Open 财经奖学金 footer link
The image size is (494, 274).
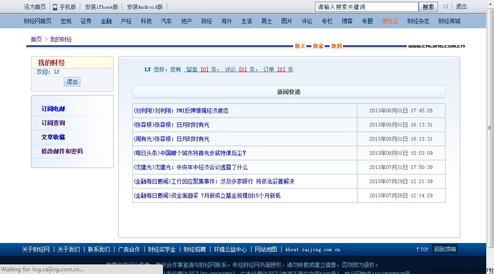(162, 249)
